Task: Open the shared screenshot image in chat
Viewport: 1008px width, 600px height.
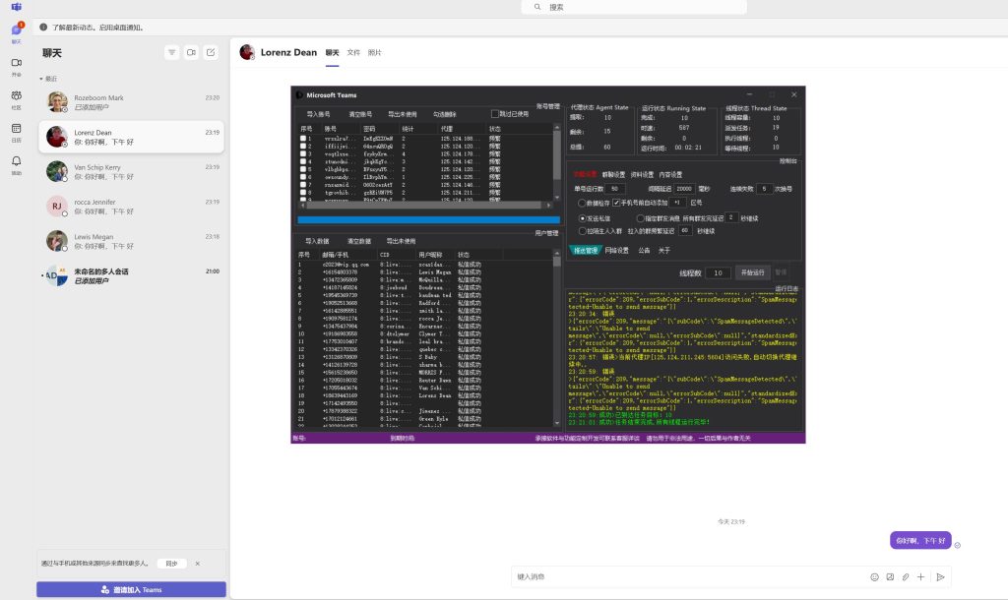Action: click(x=548, y=264)
